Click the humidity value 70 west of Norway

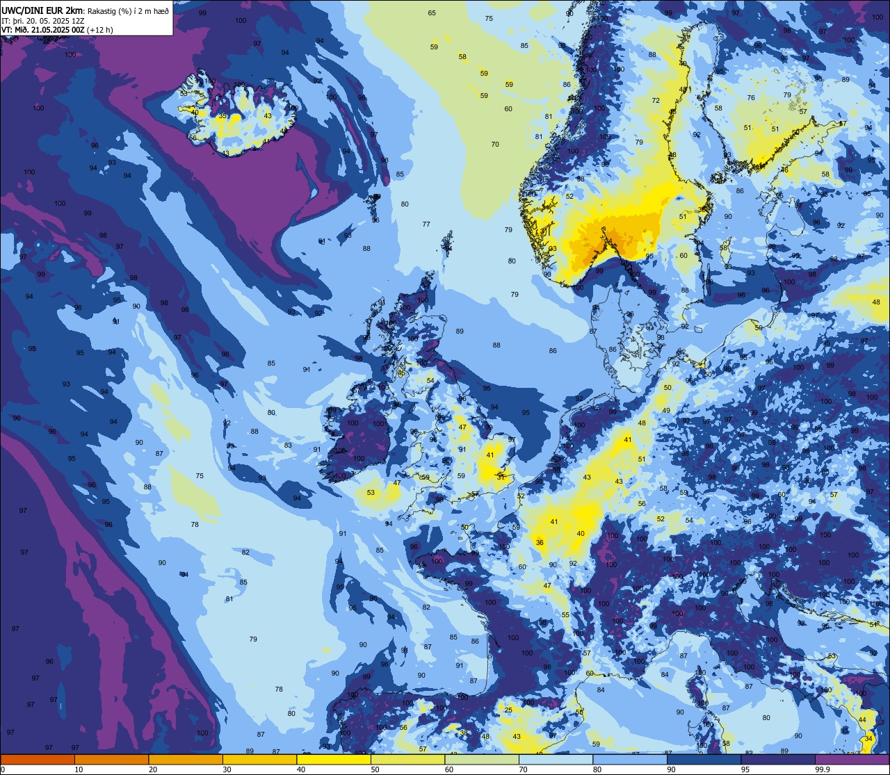pyautogui.click(x=495, y=145)
